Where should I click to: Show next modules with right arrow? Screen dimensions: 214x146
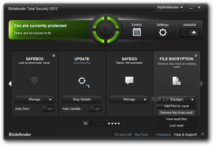(x=202, y=84)
